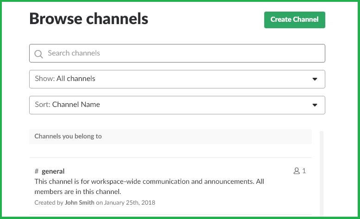This screenshot has height=219, width=360.
Task: Open the Sort: Channel Name dropdown
Action: (177, 105)
